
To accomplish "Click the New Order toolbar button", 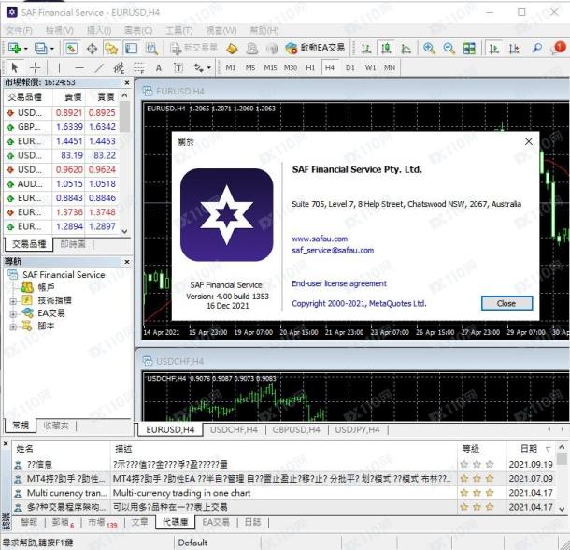I will click(x=193, y=48).
